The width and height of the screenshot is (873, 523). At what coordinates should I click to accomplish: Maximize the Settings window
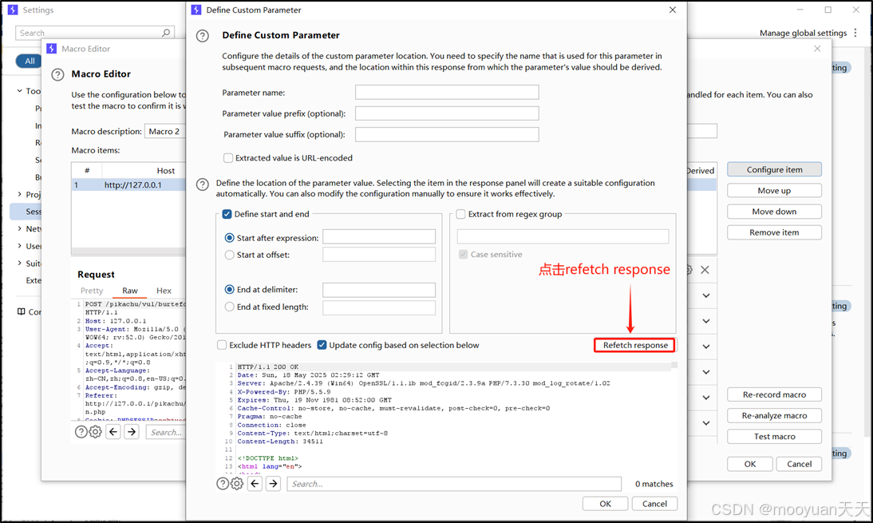point(828,10)
